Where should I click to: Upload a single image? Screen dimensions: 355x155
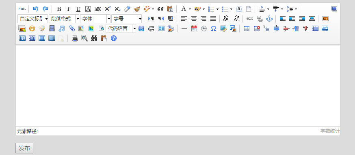(x=325, y=19)
